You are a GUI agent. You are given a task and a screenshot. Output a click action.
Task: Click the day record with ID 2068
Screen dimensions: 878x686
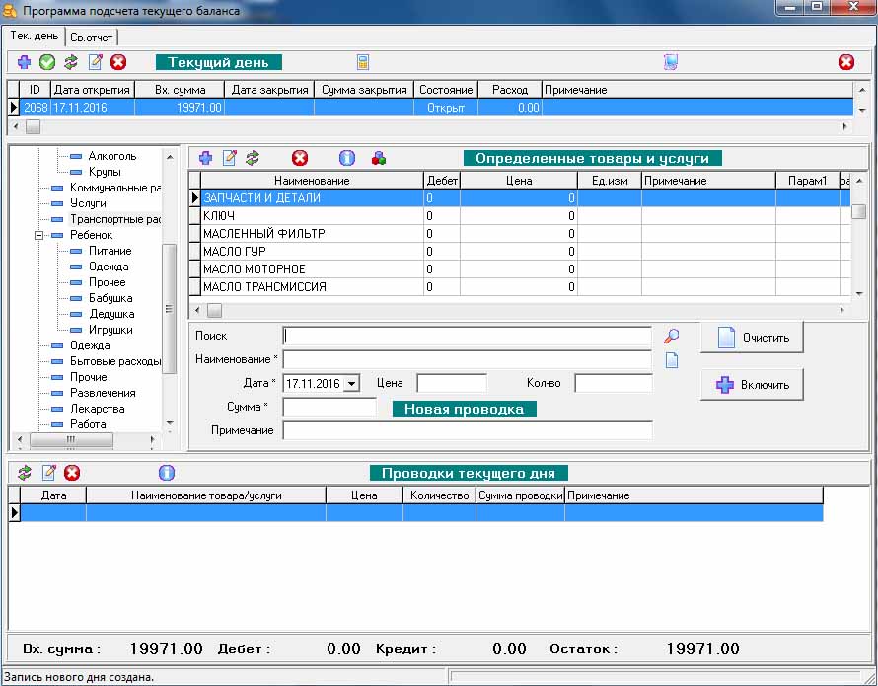431,107
